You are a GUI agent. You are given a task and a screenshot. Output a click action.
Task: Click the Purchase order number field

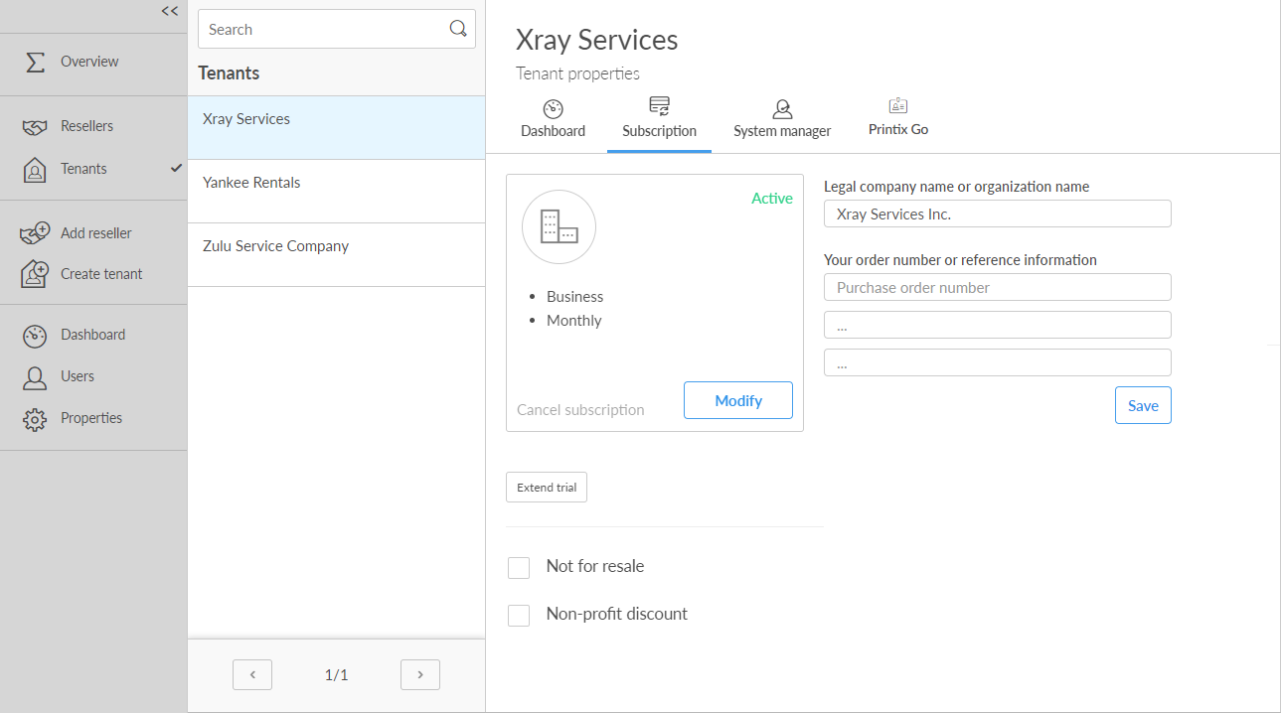998,287
